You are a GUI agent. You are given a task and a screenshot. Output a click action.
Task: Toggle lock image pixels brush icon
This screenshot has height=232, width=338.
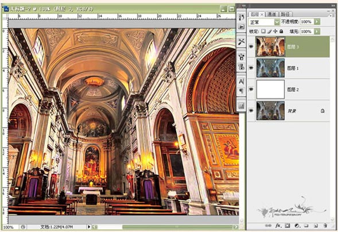[269, 32]
